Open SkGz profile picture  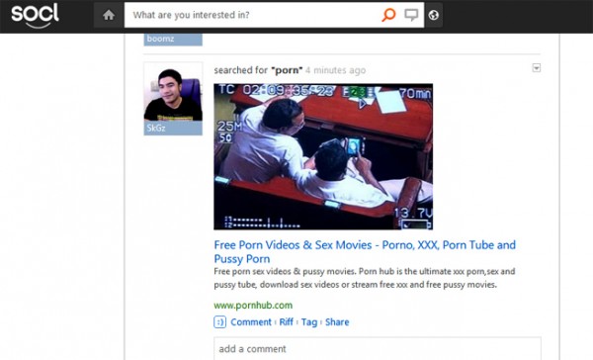point(173,92)
